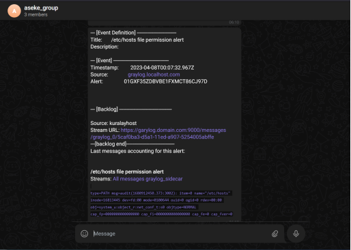Open aseke_group chat info from title
The height and width of the screenshot is (250, 351).
(x=41, y=8)
